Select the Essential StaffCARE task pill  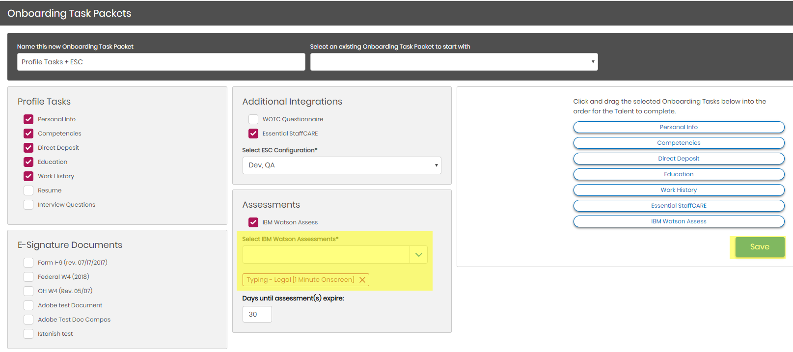(679, 206)
